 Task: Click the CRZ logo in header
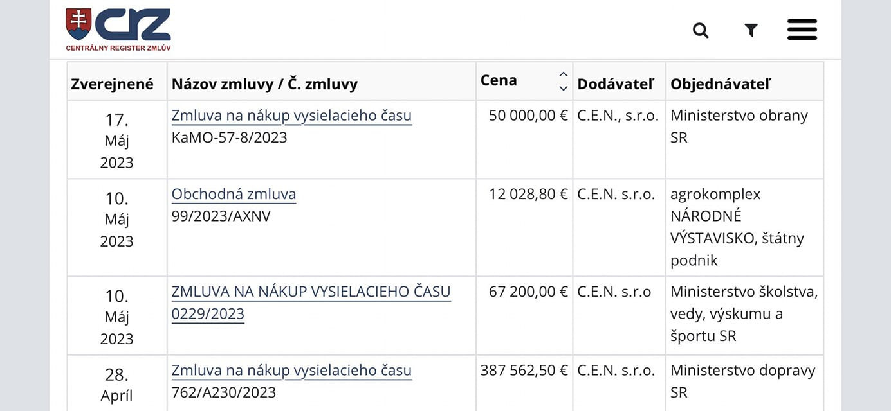tap(118, 30)
